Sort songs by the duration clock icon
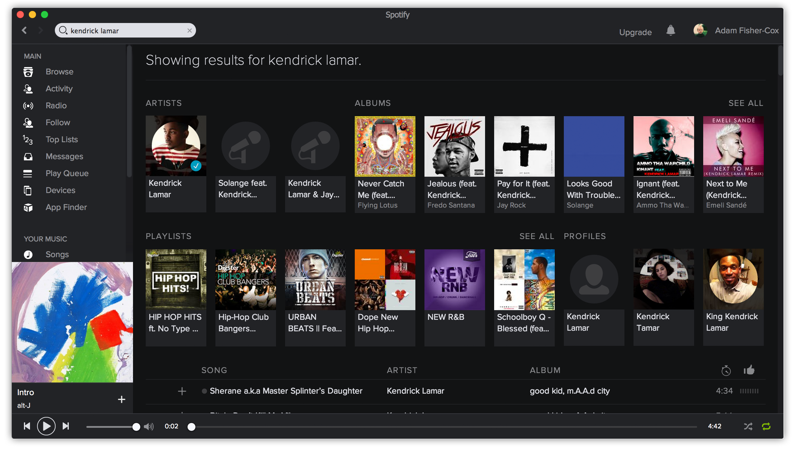 (726, 370)
